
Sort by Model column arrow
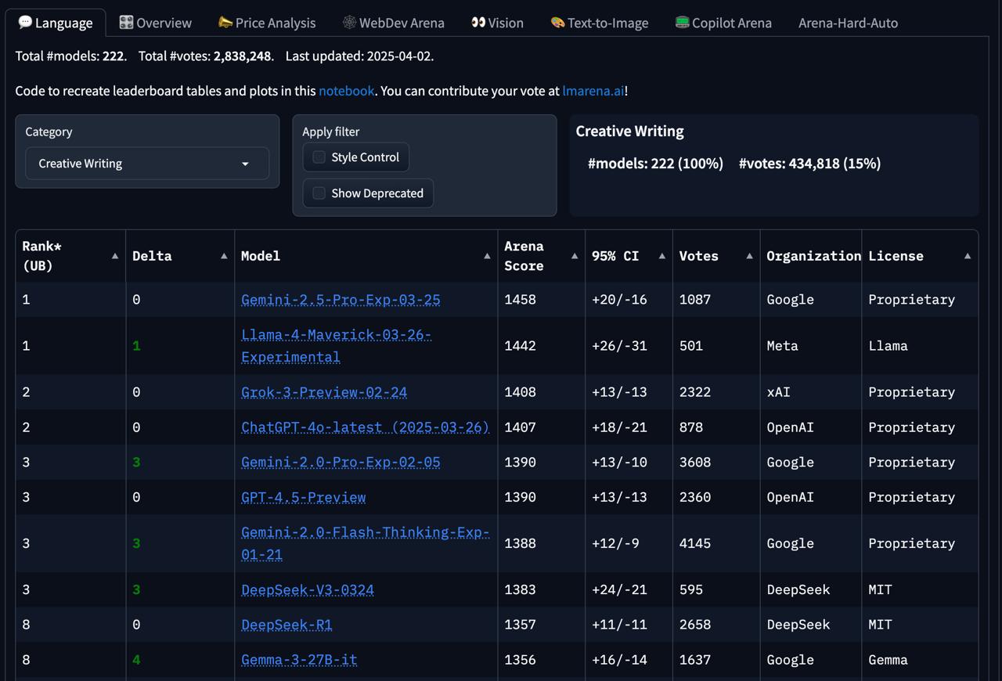(487, 256)
